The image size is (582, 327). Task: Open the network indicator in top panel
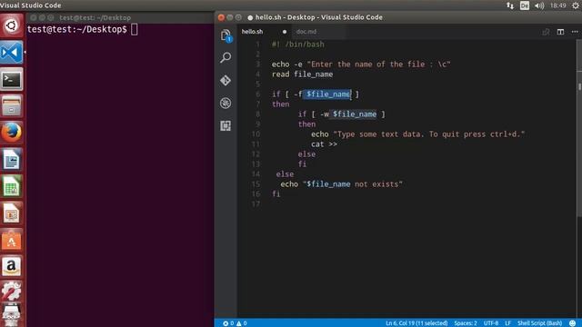point(510,5)
